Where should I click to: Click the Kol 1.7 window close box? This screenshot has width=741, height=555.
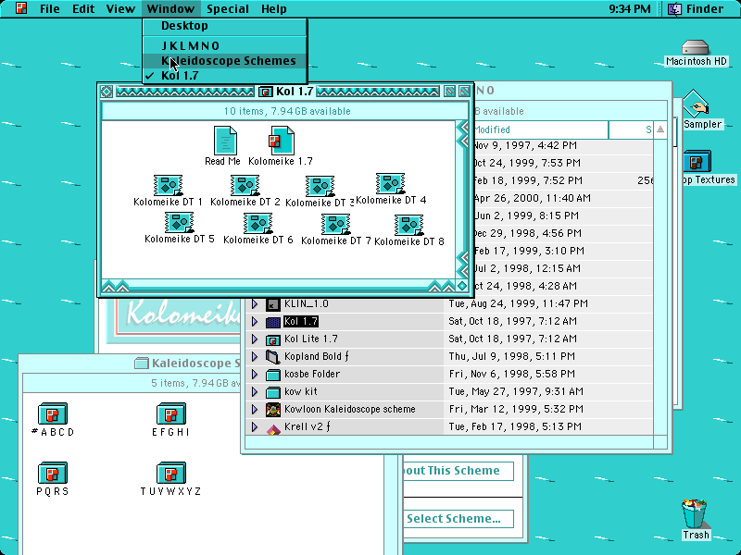(107, 91)
